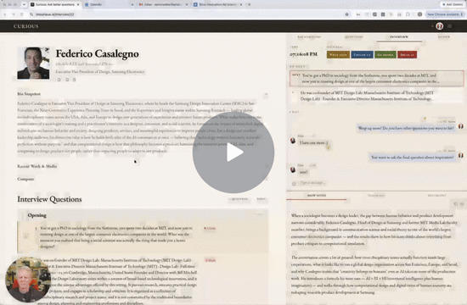Click the Opening section header
This screenshot has height=305, width=467.
(143, 215)
